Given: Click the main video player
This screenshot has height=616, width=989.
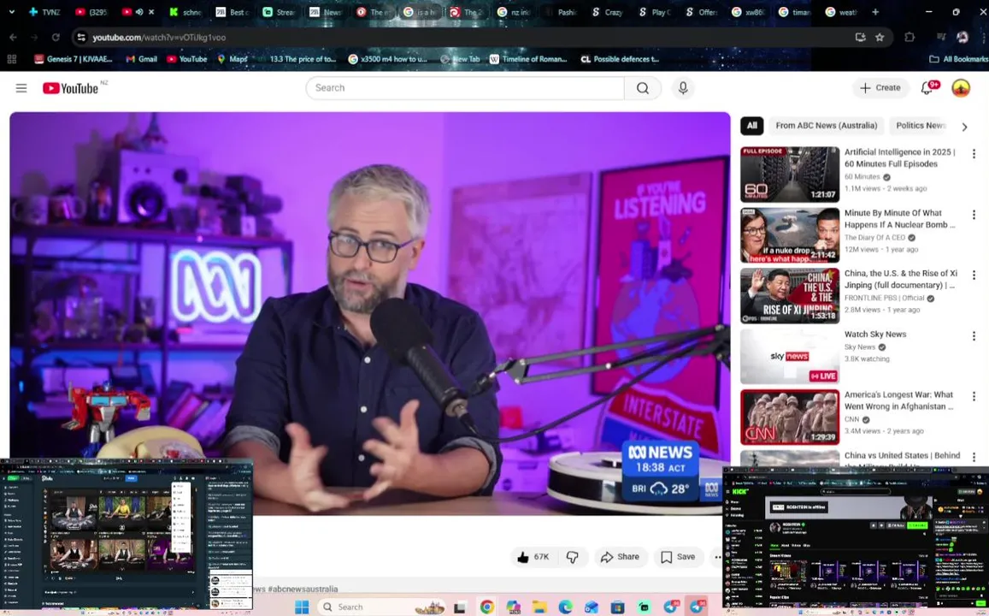Looking at the screenshot, I should (369, 313).
